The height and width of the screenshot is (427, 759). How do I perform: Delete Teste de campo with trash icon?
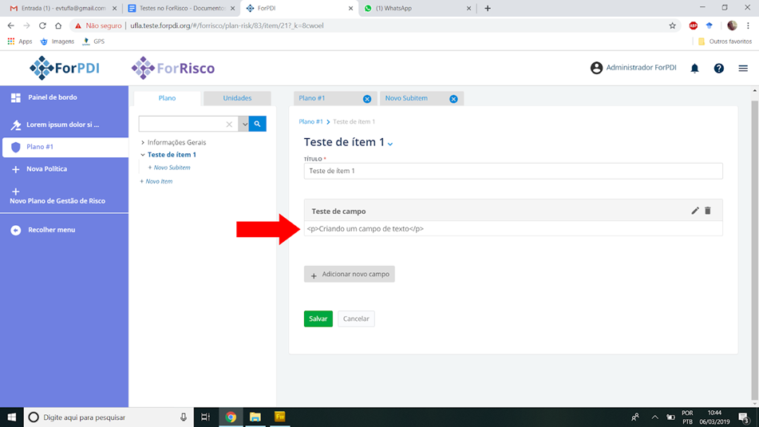tap(708, 211)
